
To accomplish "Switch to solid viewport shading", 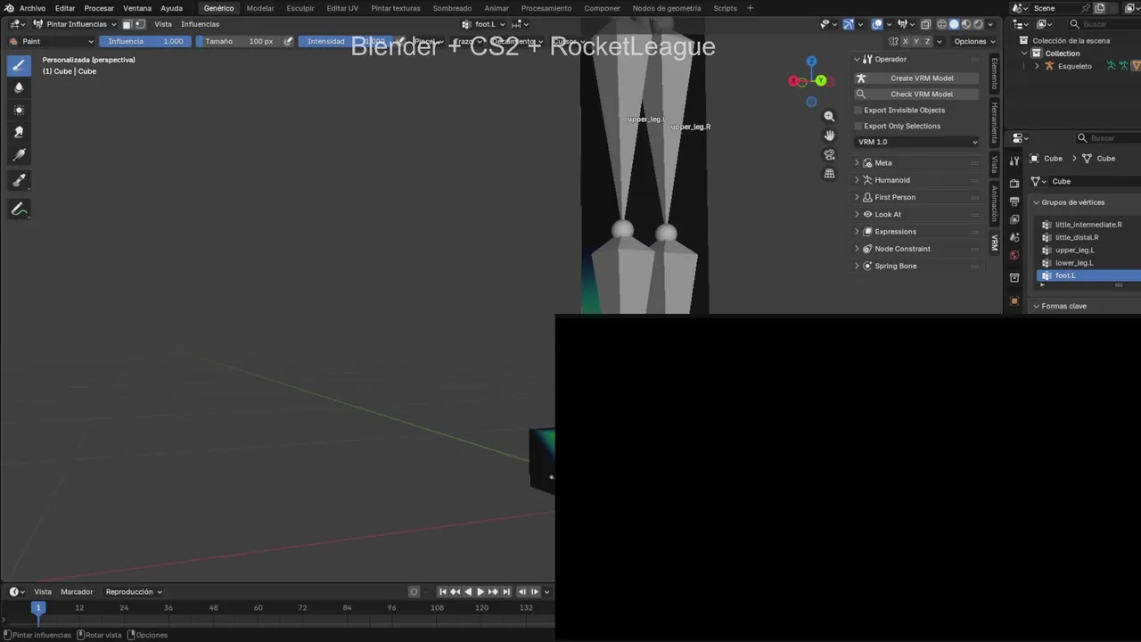I will [x=954, y=24].
